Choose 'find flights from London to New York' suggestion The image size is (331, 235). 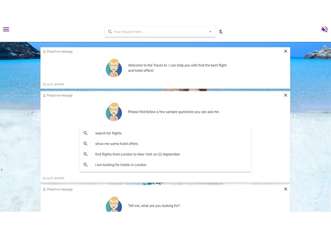pyautogui.click(x=165, y=154)
